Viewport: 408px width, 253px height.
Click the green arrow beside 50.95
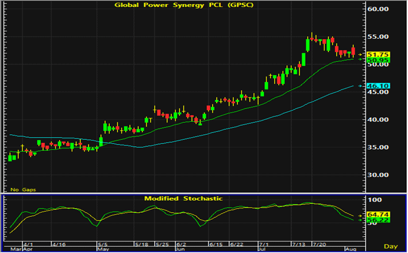pyautogui.click(x=360, y=60)
